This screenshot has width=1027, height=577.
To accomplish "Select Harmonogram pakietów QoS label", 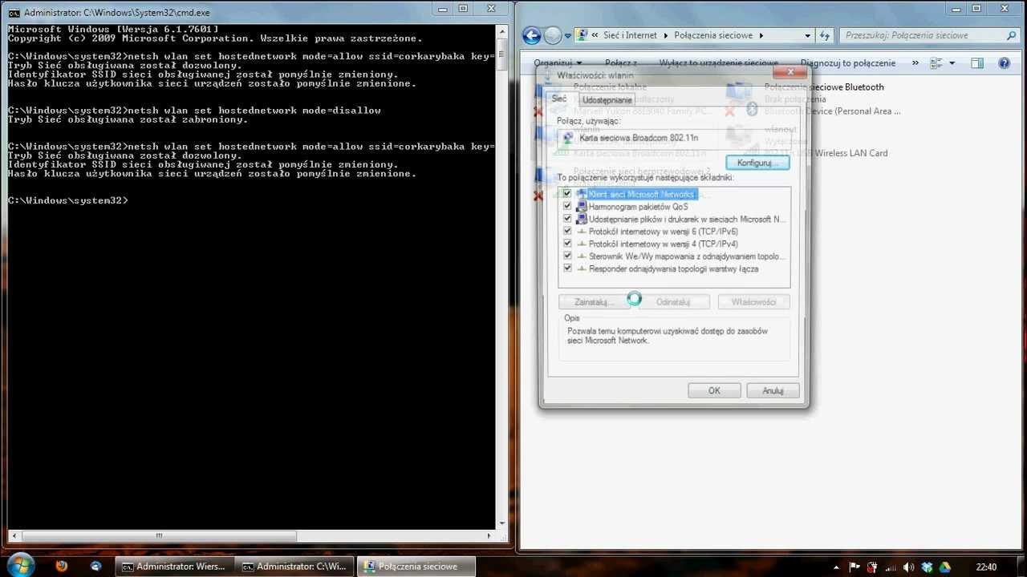I will click(x=638, y=207).
